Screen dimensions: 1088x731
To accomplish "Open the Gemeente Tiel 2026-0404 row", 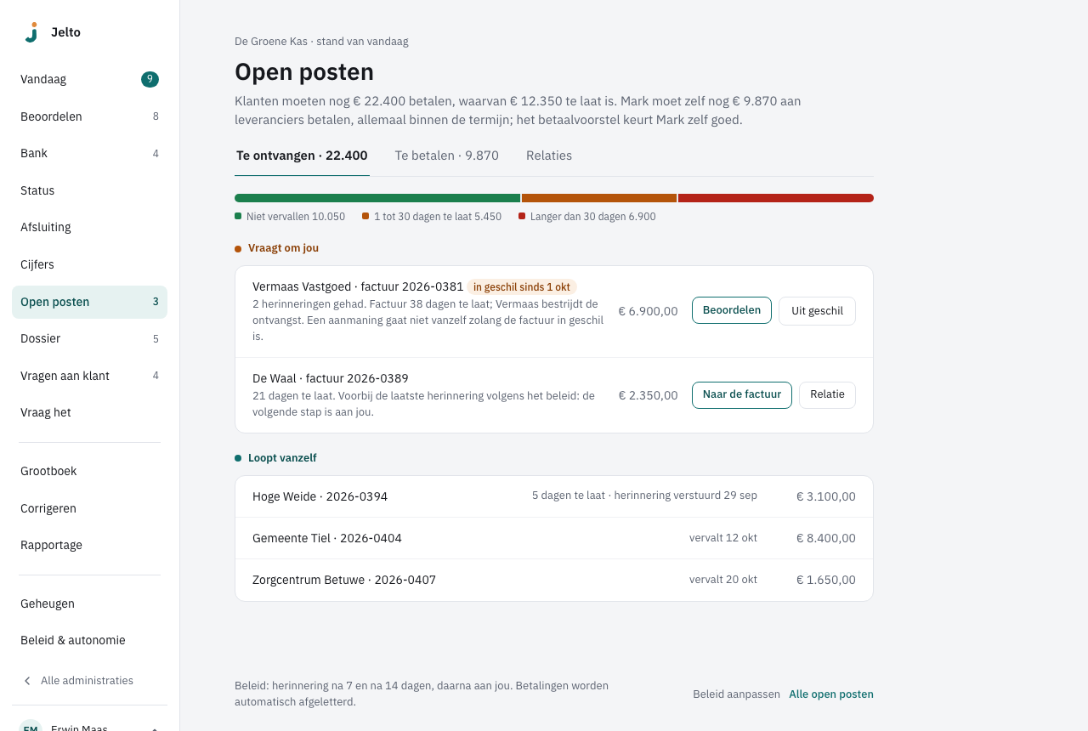I will click(x=554, y=538).
